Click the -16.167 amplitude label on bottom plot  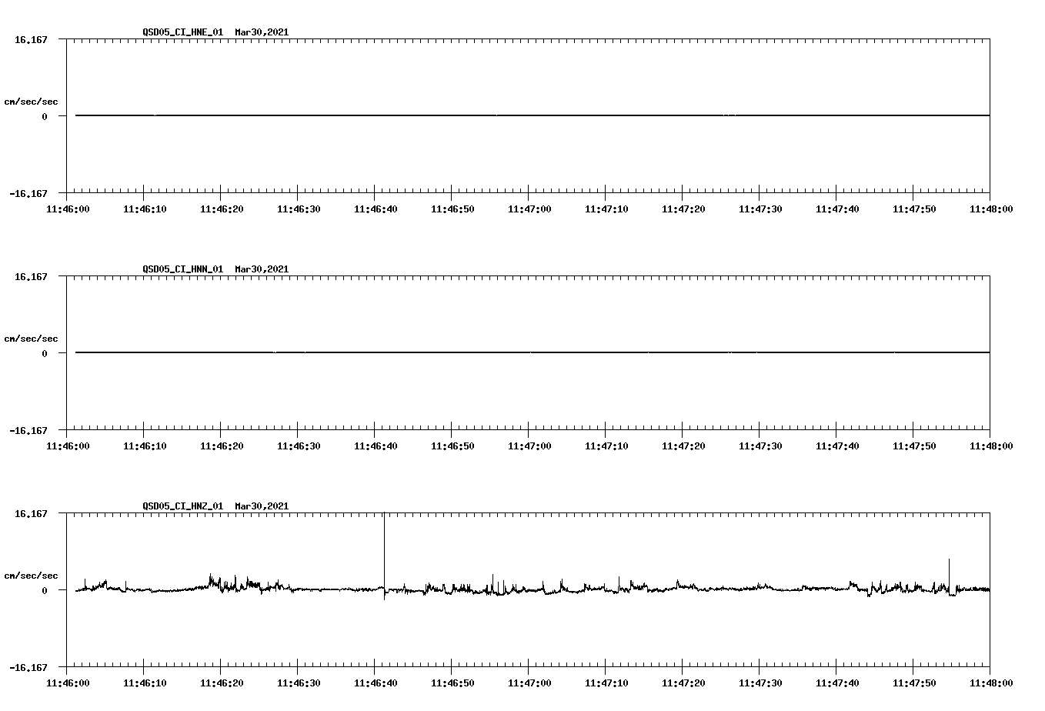coord(28,668)
